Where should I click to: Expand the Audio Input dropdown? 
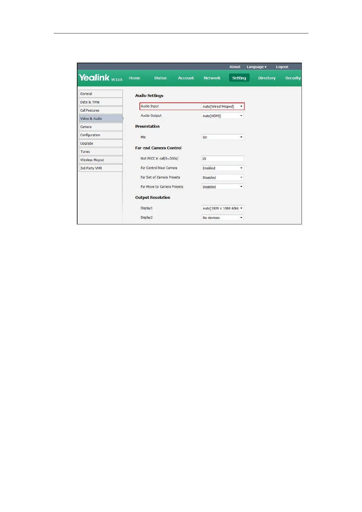(x=222, y=106)
